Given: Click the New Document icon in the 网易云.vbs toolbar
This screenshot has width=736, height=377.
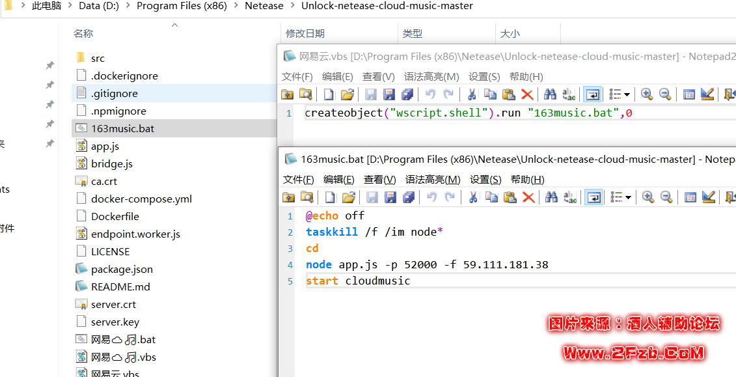Looking at the screenshot, I should (329, 94).
